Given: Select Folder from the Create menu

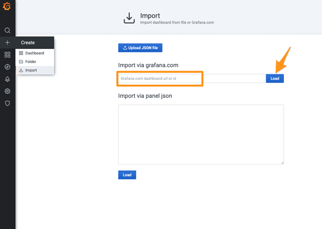Looking at the screenshot, I should 30,61.
